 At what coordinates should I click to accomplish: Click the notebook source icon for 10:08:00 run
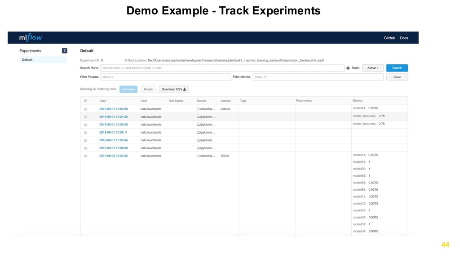point(198,148)
